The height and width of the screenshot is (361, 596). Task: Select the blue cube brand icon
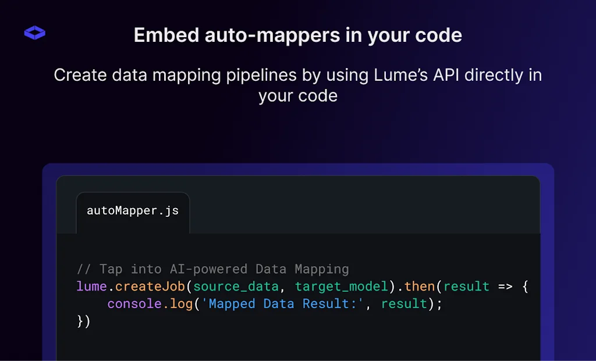[34, 33]
